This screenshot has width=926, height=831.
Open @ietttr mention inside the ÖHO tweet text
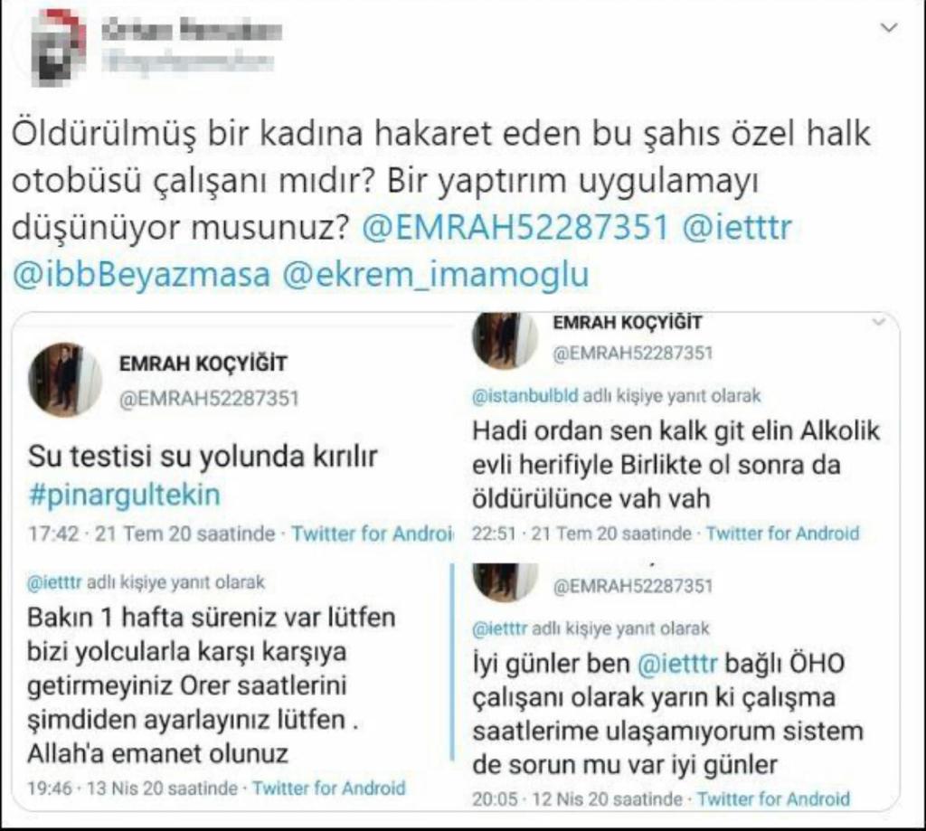pyautogui.click(x=677, y=664)
